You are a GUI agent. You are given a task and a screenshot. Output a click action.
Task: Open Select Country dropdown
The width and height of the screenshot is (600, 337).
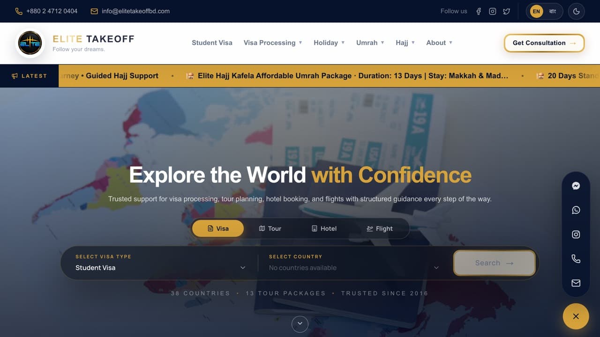tap(354, 263)
